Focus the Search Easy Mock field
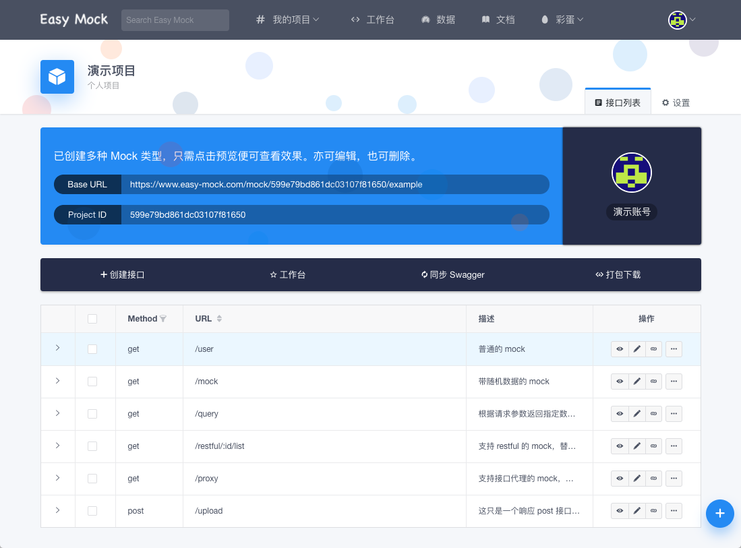The width and height of the screenshot is (741, 548). [x=175, y=20]
